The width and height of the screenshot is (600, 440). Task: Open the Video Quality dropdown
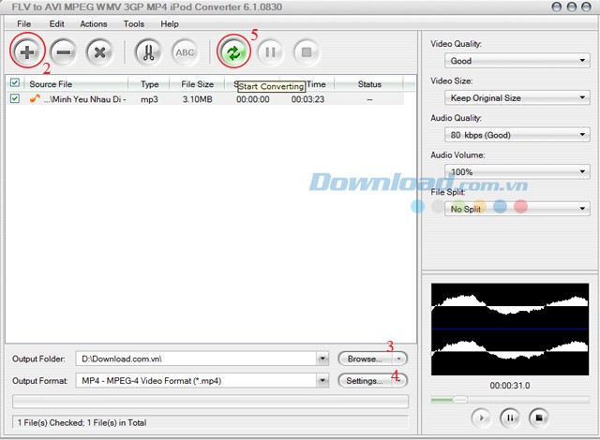[x=517, y=60]
